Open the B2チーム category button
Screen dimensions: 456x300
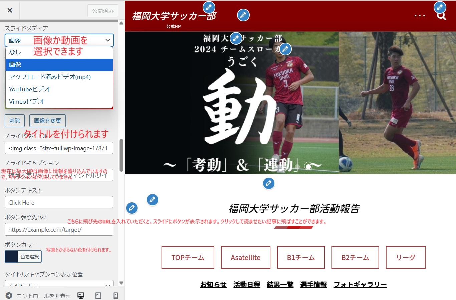click(x=355, y=257)
